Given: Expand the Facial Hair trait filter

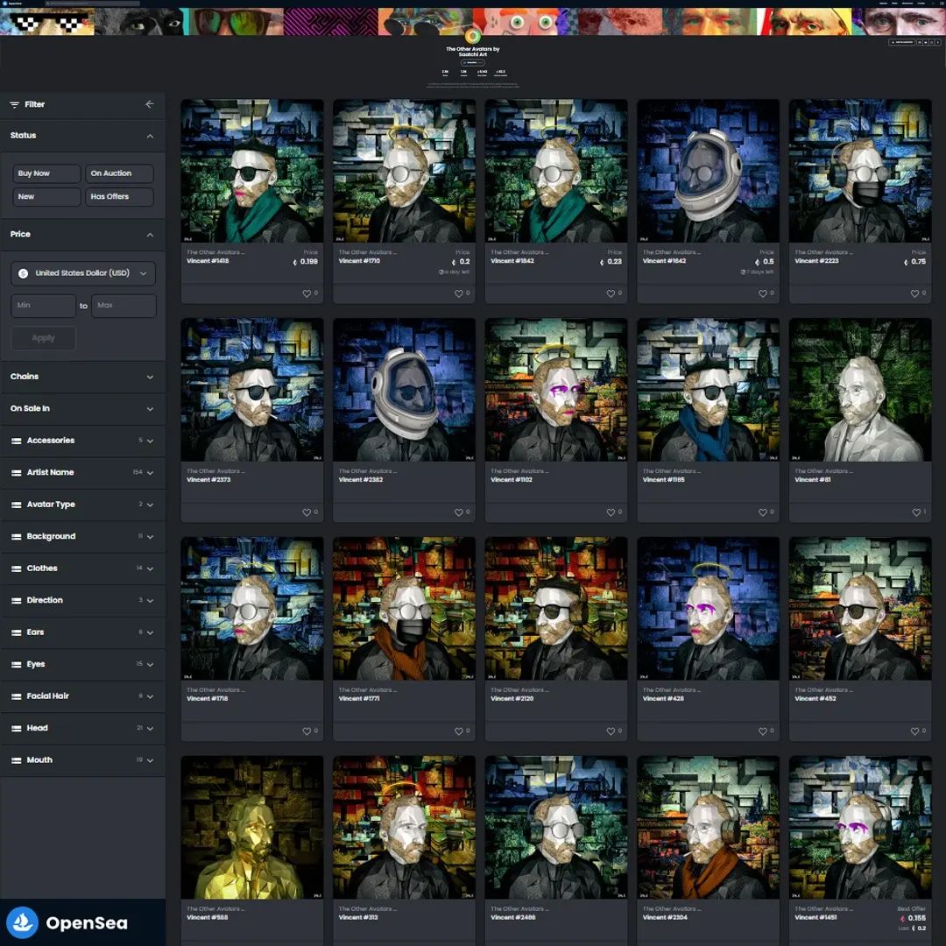Looking at the screenshot, I should tap(82, 697).
